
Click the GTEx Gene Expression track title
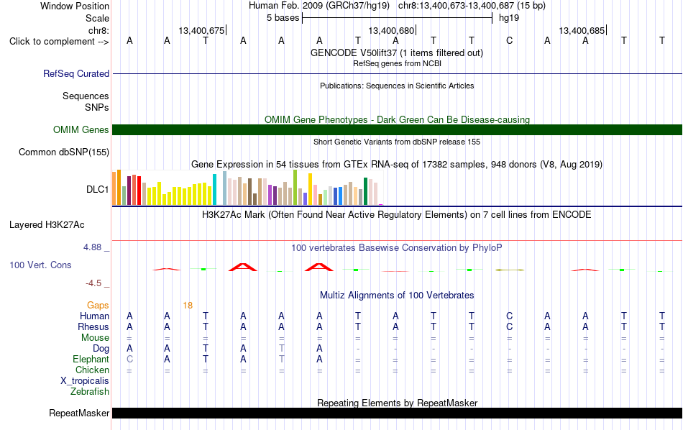(397, 164)
